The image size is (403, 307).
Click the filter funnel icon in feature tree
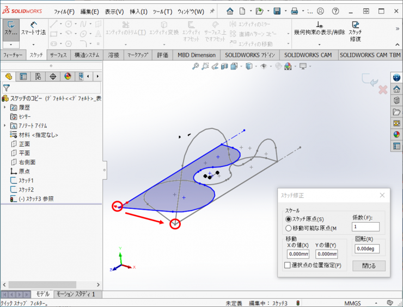7,87
